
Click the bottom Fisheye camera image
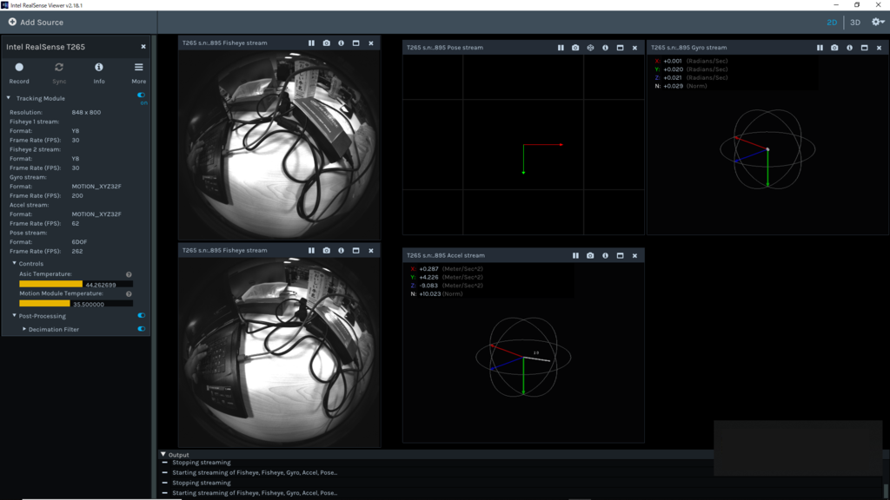279,352
